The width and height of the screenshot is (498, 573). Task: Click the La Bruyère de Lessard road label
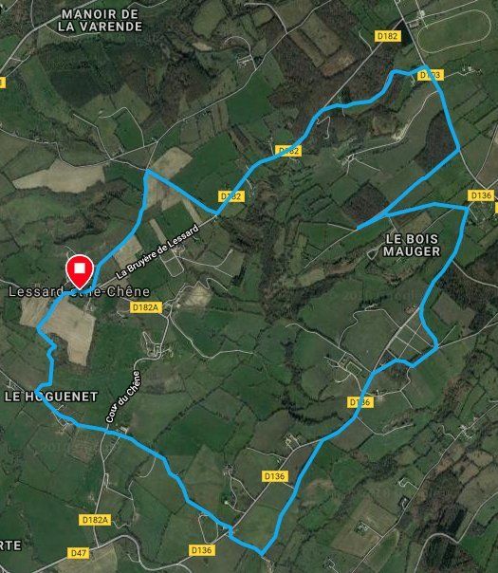(157, 251)
